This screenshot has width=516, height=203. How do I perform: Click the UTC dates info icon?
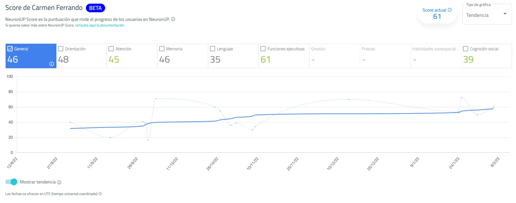100,193
